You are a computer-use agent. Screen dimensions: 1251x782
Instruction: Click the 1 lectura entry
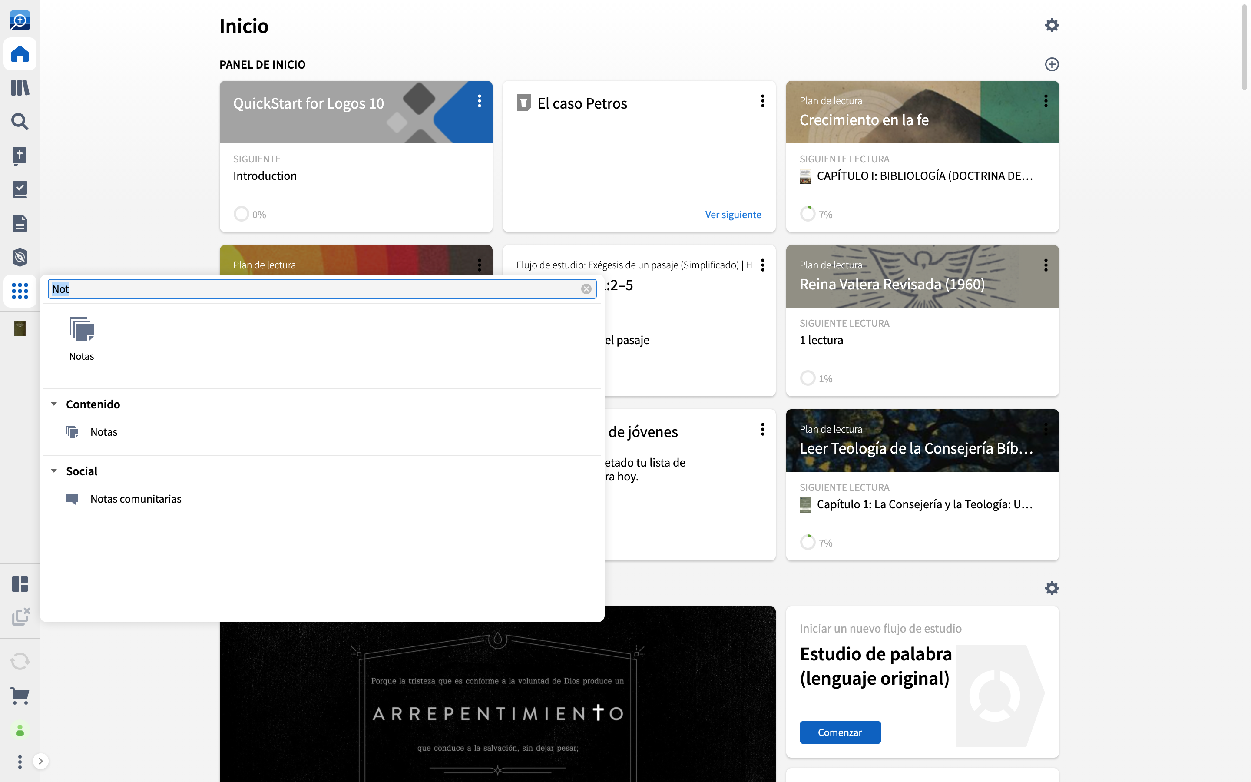click(821, 340)
